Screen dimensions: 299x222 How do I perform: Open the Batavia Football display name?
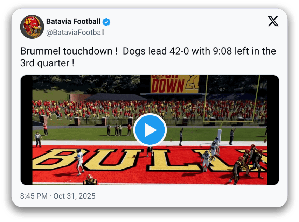click(73, 22)
